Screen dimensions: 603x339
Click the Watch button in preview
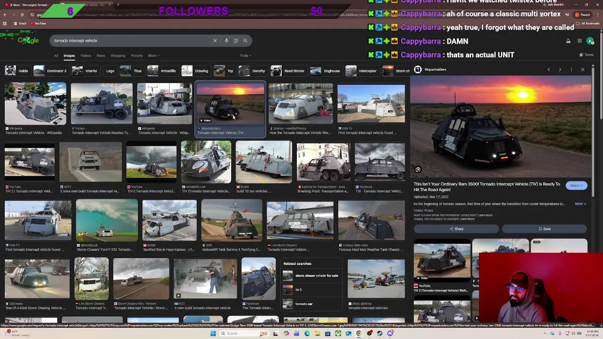(576, 186)
